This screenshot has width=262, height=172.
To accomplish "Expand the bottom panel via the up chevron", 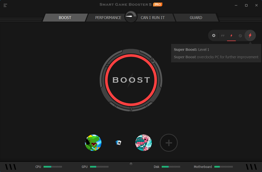I will [x=131, y=163].
